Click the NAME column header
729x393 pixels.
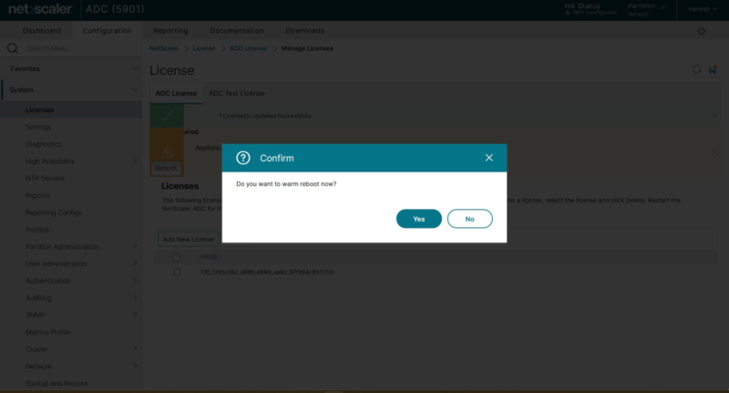click(x=209, y=257)
